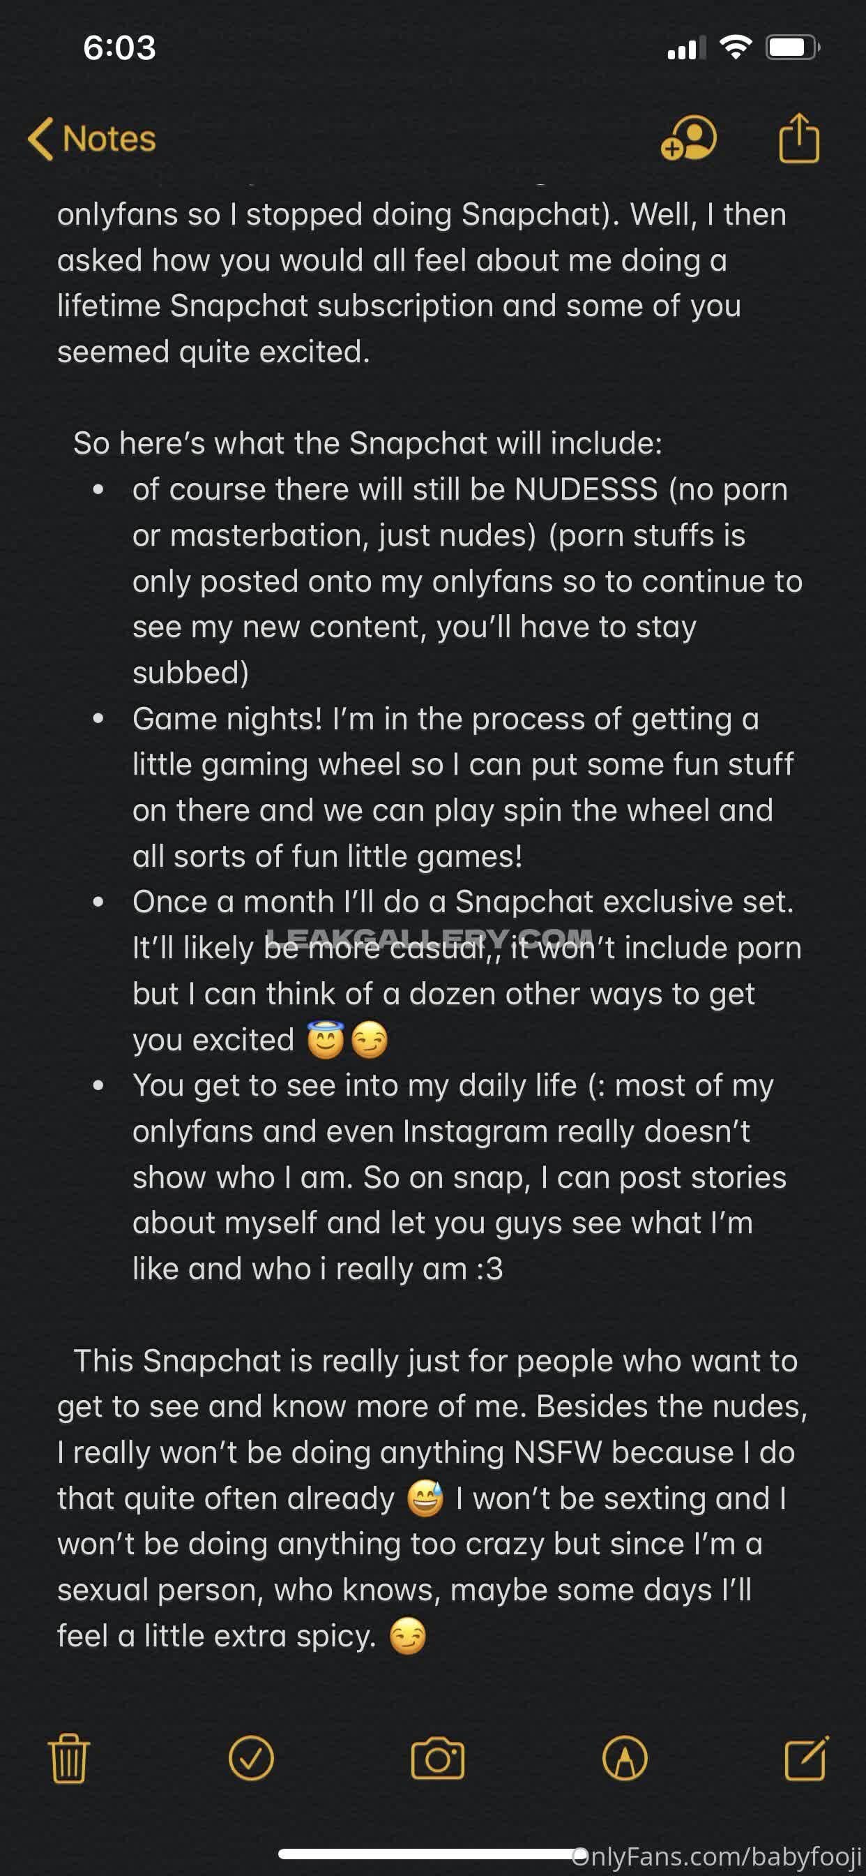Image resolution: width=866 pixels, height=1876 pixels.
Task: Open the markup pen icon
Action: click(624, 1758)
